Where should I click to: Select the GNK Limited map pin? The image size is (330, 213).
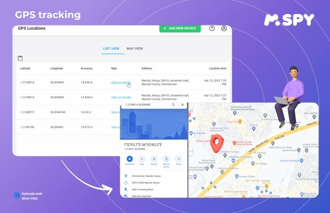point(314,117)
